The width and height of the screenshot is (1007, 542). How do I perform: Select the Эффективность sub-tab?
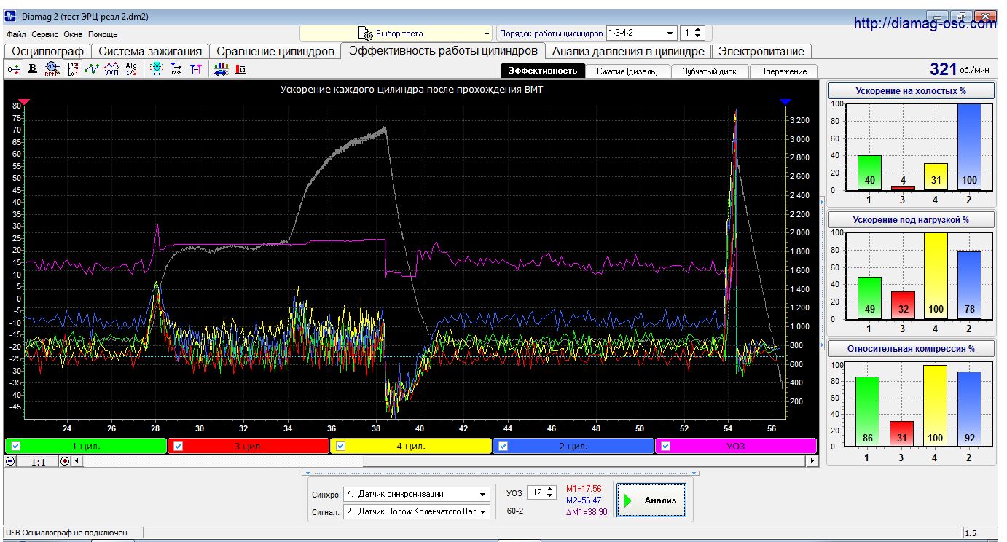coord(543,71)
